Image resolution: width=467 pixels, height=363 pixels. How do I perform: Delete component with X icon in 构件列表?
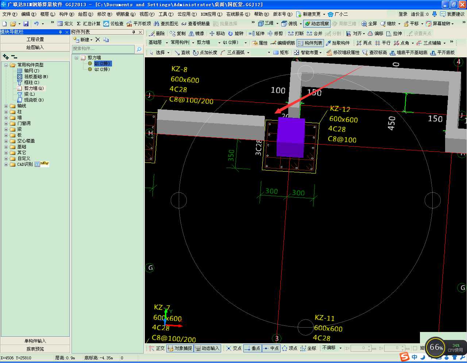click(97, 39)
